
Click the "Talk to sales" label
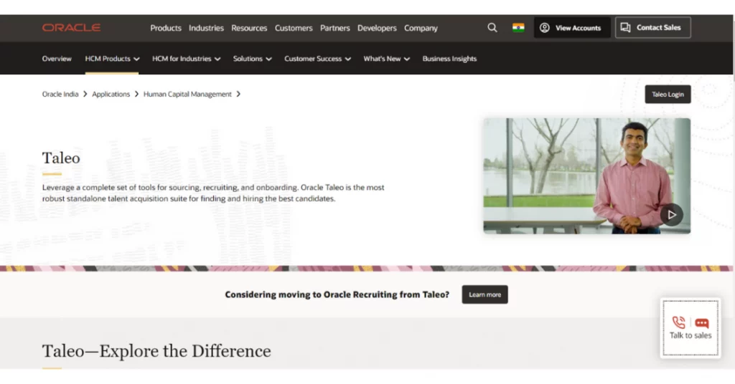click(x=690, y=335)
